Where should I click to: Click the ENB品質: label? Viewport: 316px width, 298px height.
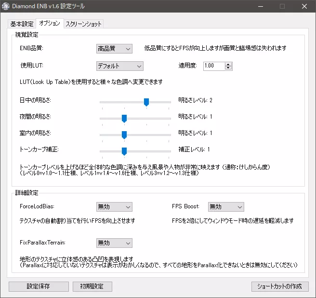(31, 48)
